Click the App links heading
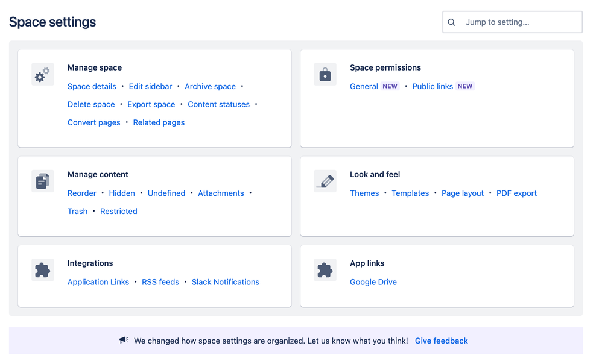Screen dimensions: 602x361 pos(367,263)
